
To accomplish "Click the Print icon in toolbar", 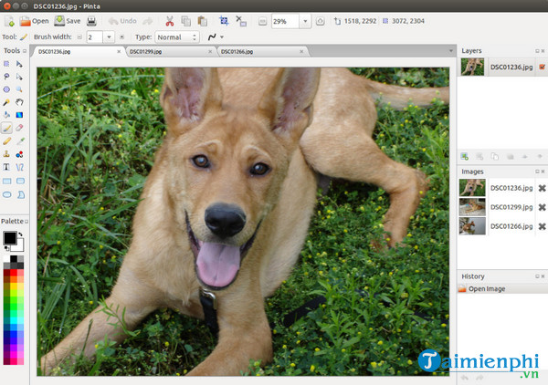I will point(91,20).
